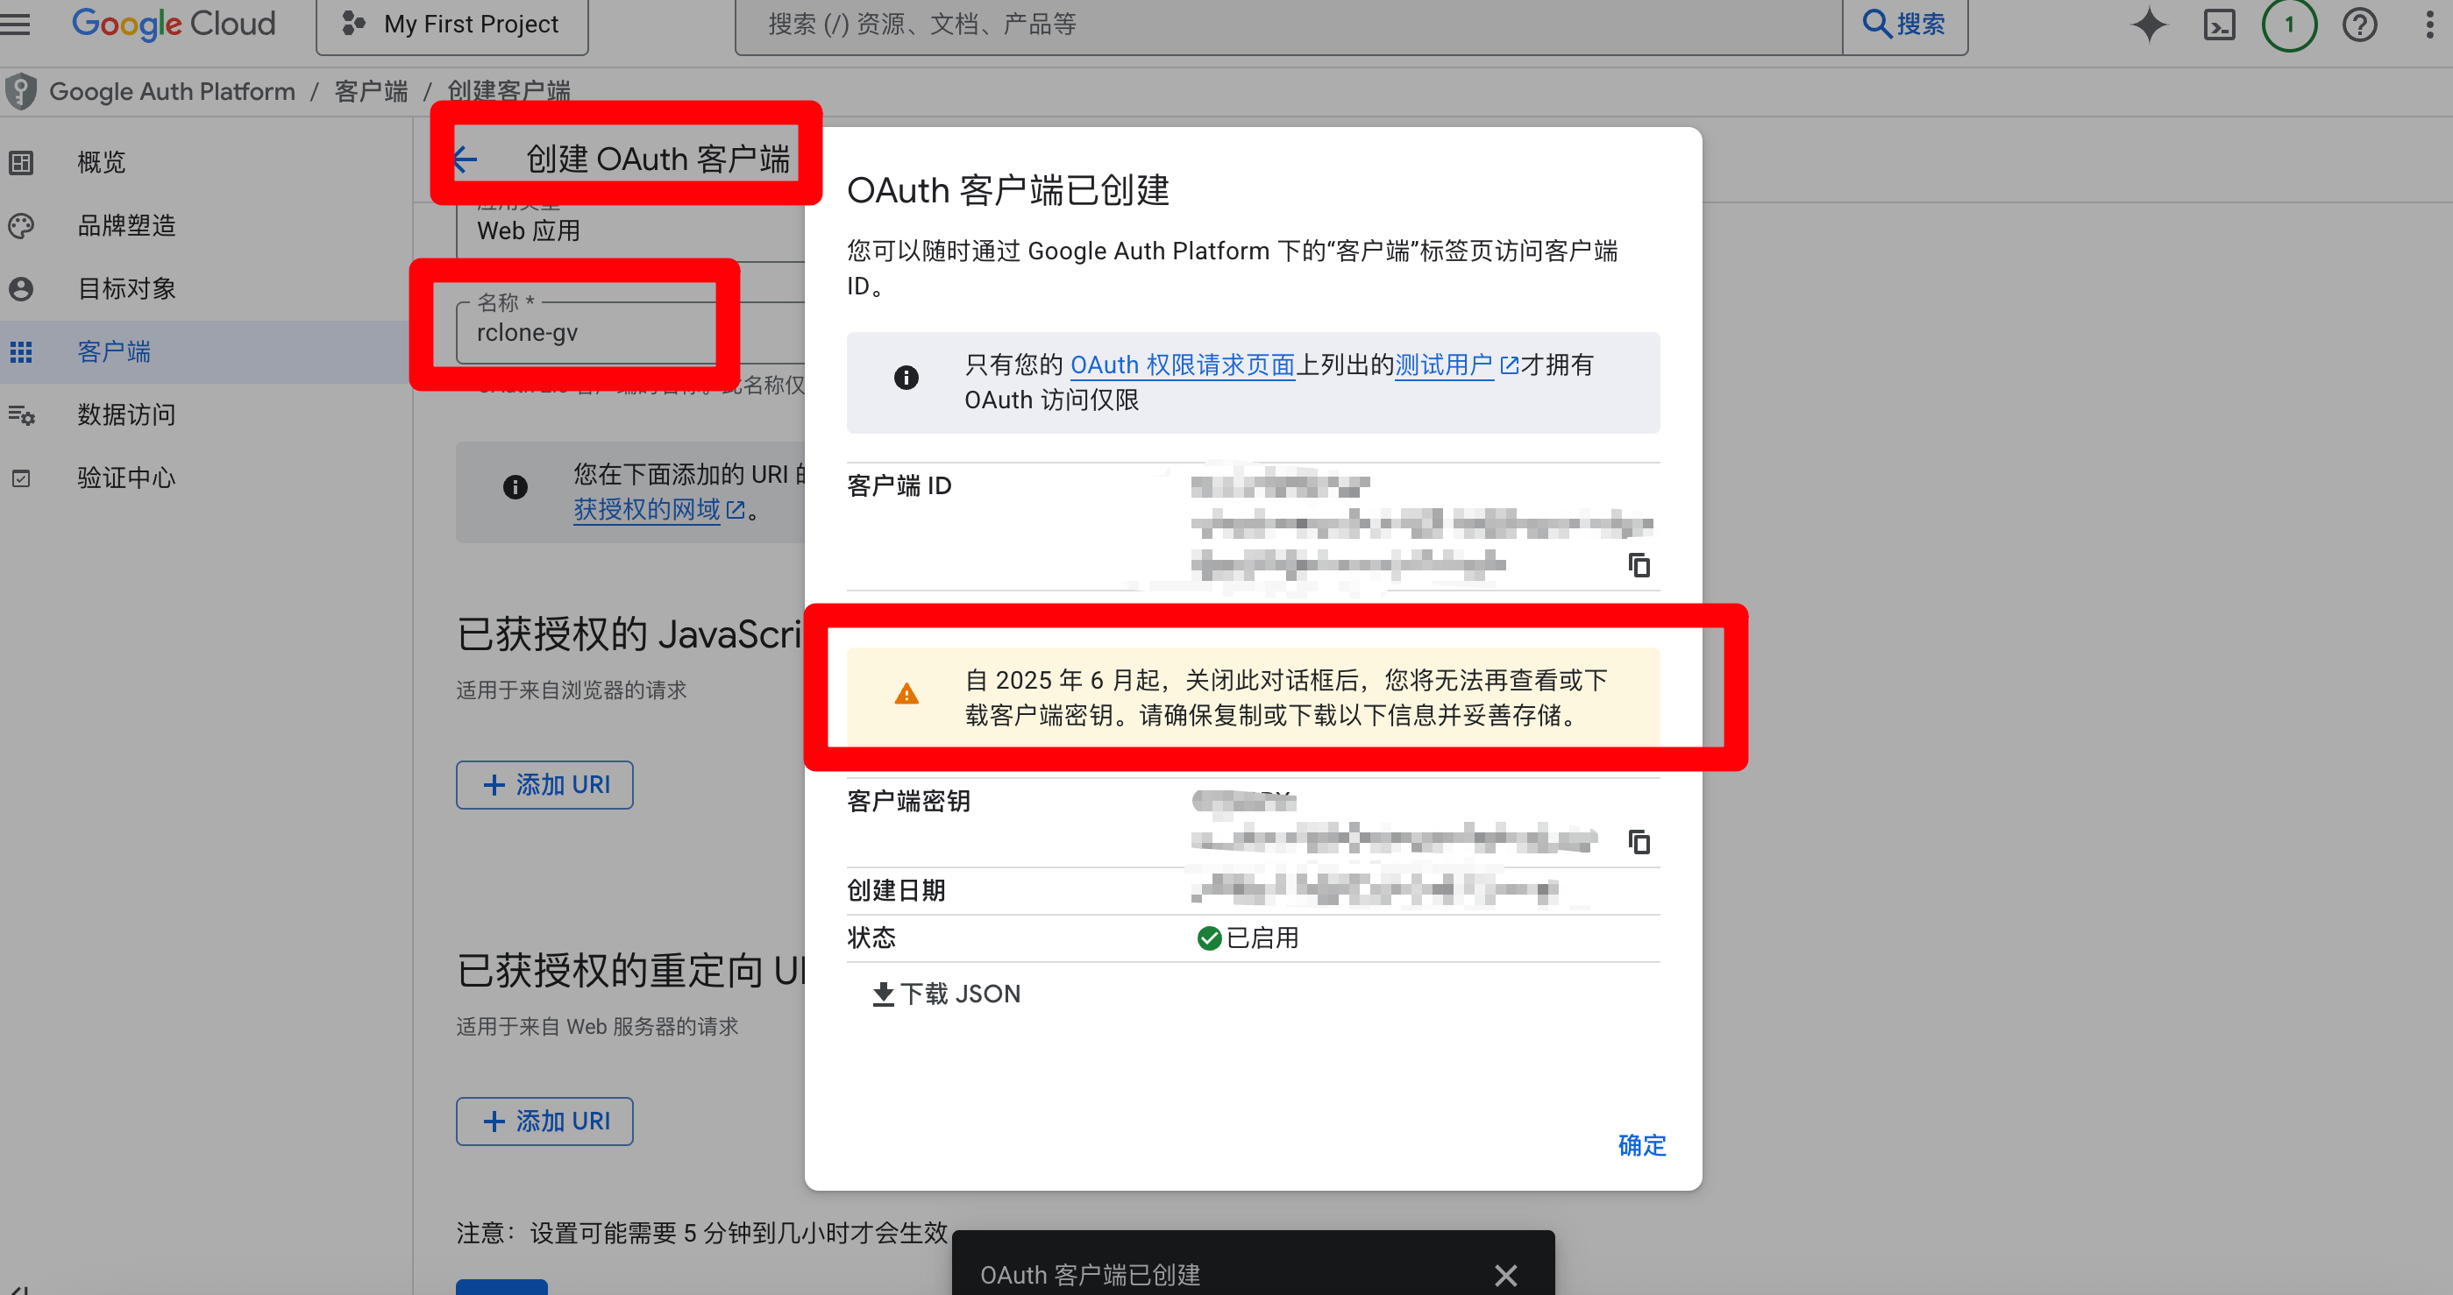
Task: Download the credentials via 下载 JSON
Action: click(947, 994)
